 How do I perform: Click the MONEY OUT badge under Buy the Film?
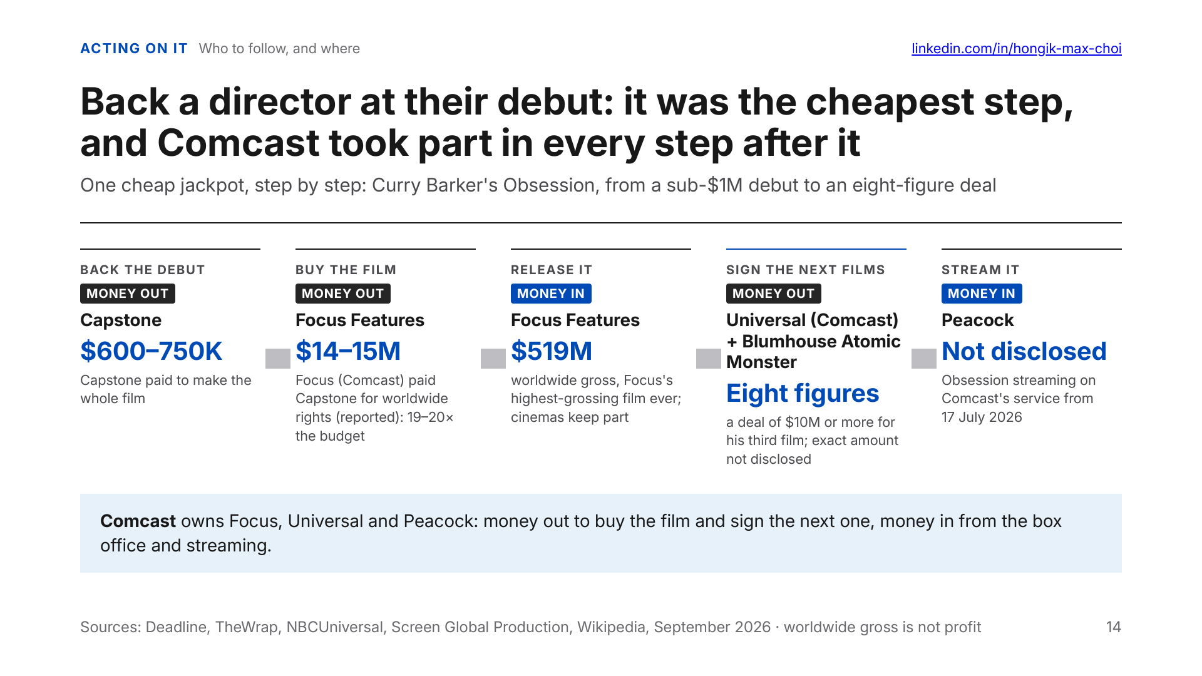click(x=343, y=294)
